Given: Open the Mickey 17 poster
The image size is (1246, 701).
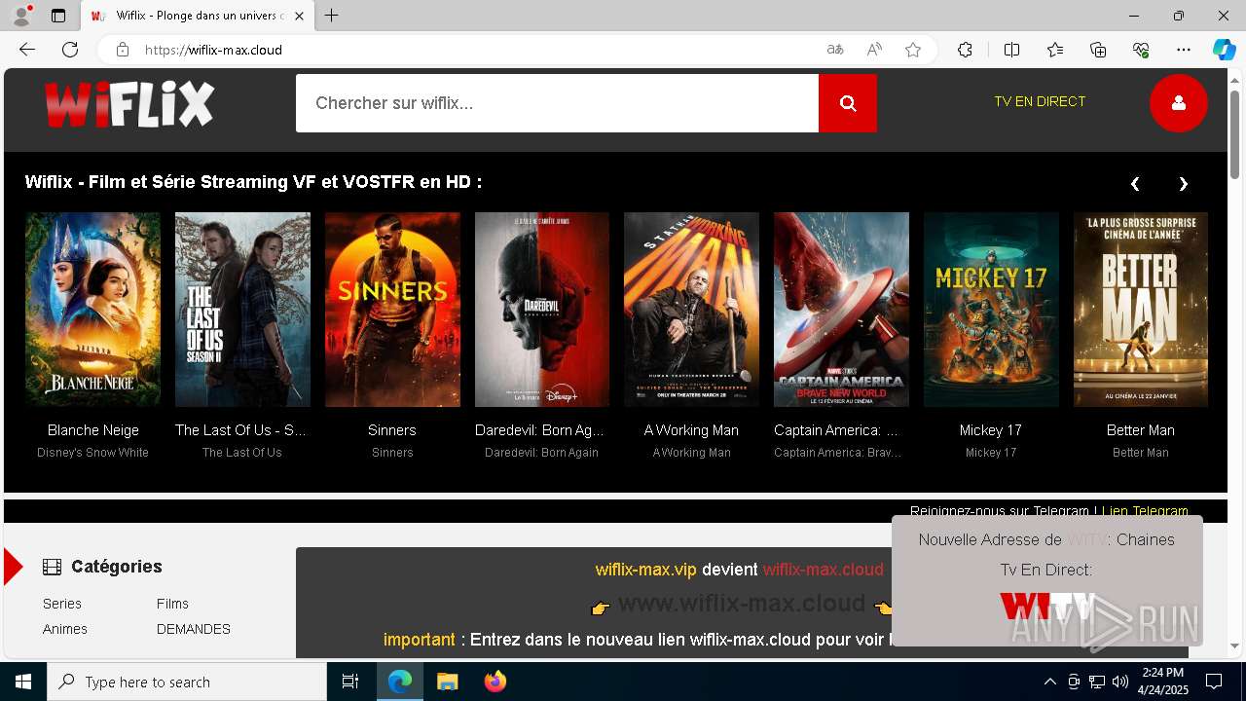Looking at the screenshot, I should 991,310.
